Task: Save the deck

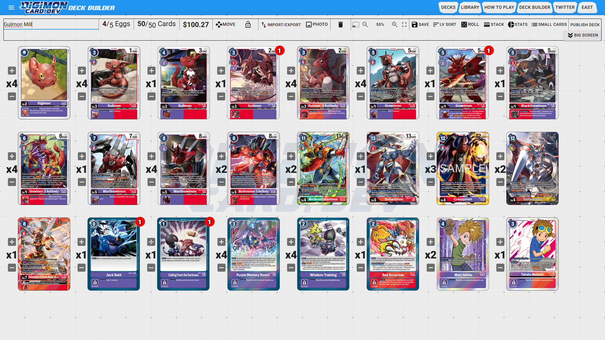Action: click(x=420, y=25)
